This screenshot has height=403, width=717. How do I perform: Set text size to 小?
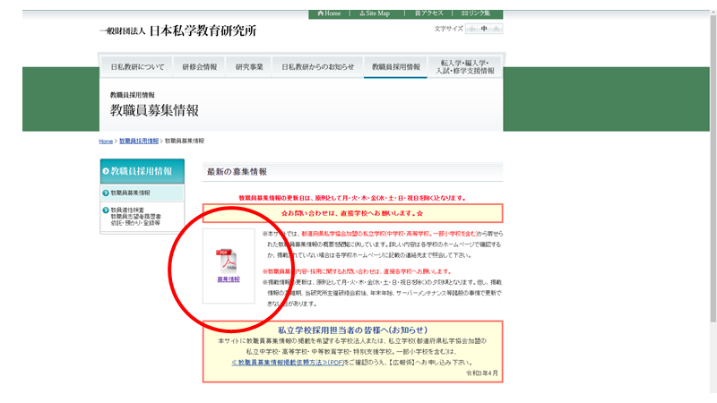pos(471,29)
